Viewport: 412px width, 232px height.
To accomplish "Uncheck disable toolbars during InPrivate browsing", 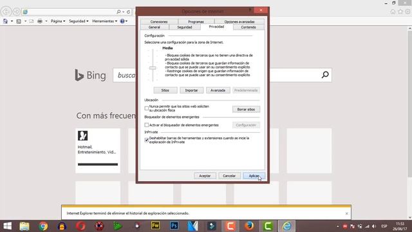I will pyautogui.click(x=147, y=140).
